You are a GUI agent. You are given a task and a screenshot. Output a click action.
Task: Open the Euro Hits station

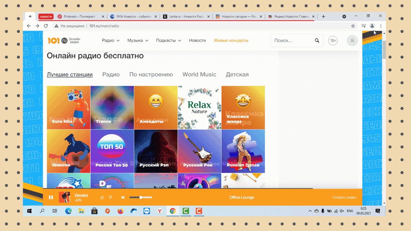point(68,107)
